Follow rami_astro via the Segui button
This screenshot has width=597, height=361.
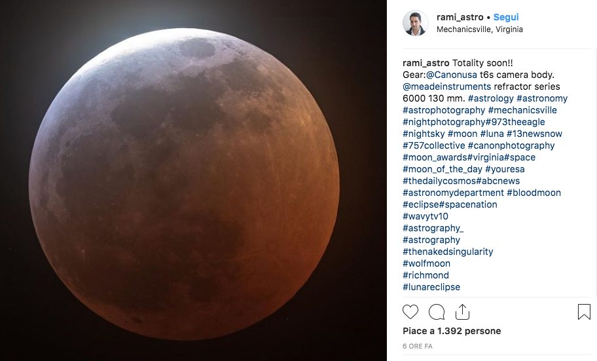coord(505,17)
